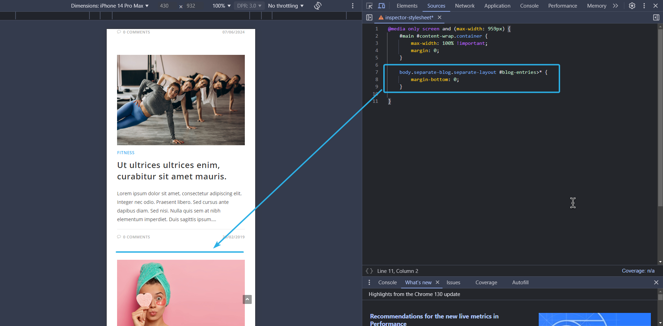Click the viewport height field 932
Image resolution: width=663 pixels, height=326 pixels.
191,6
